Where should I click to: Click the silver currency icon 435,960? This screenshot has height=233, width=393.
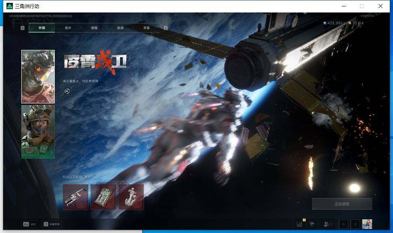(325, 23)
